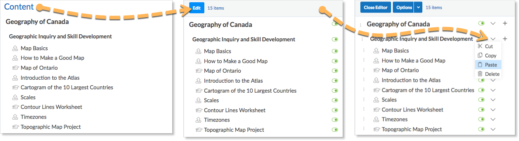Screen dimensions: 519x141
Task: Click Timezones icon in right editor panel
Action: (376, 120)
